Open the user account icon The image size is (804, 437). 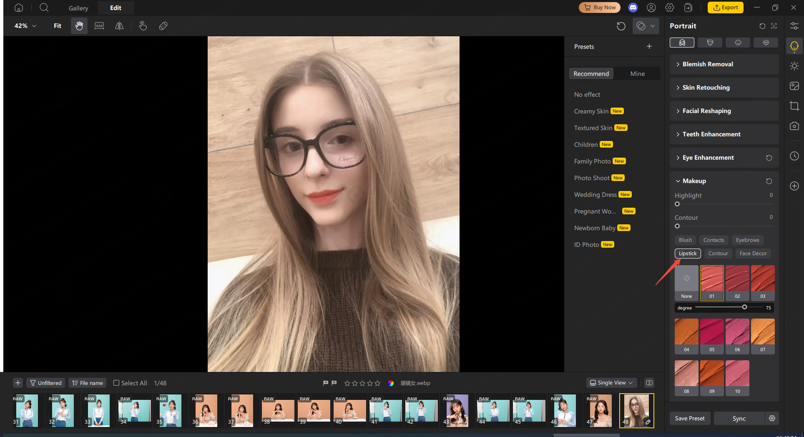pos(651,8)
